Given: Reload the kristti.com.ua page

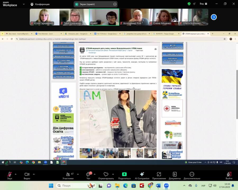Looking at the screenshot, I should click(12, 39).
